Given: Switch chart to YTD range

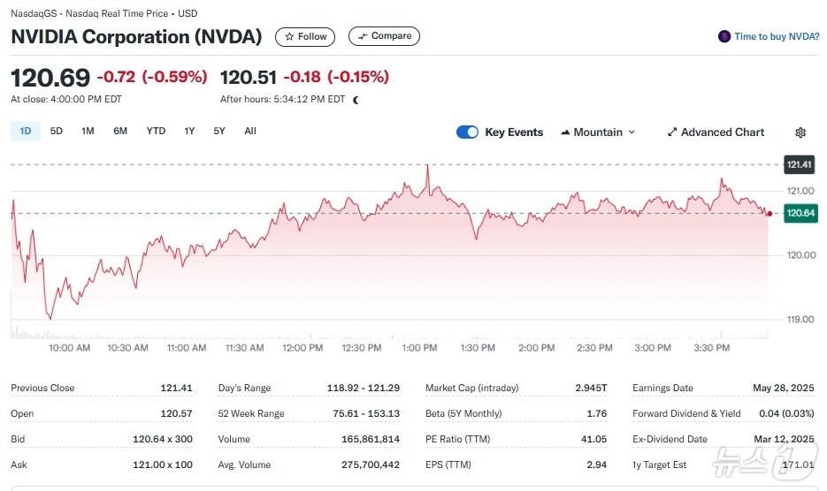Looking at the screenshot, I should (156, 132).
